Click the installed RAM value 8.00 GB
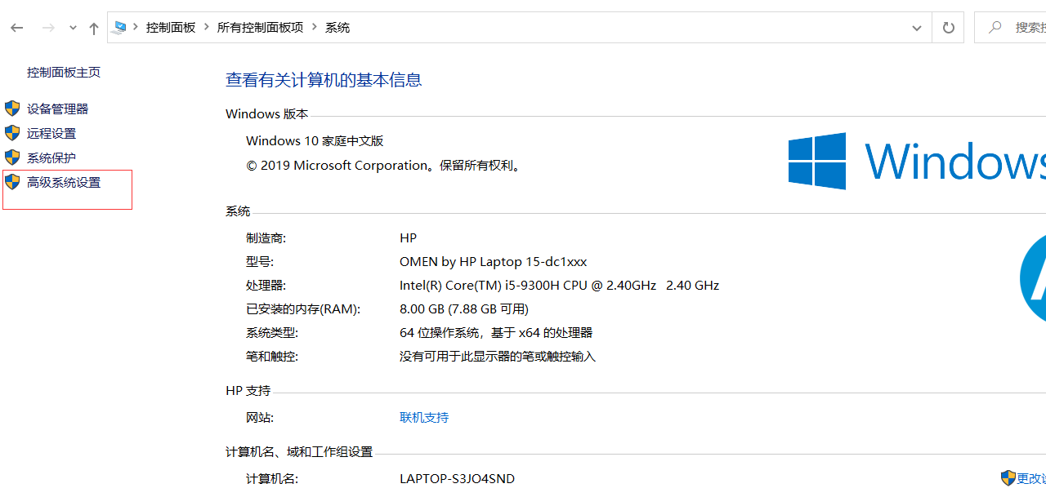The image size is (1046, 497). [464, 309]
